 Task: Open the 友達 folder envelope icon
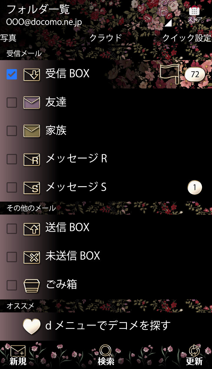32,103
